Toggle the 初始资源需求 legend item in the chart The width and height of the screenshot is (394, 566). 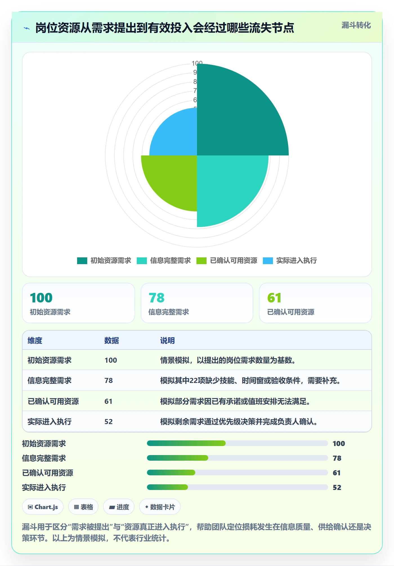(104, 260)
